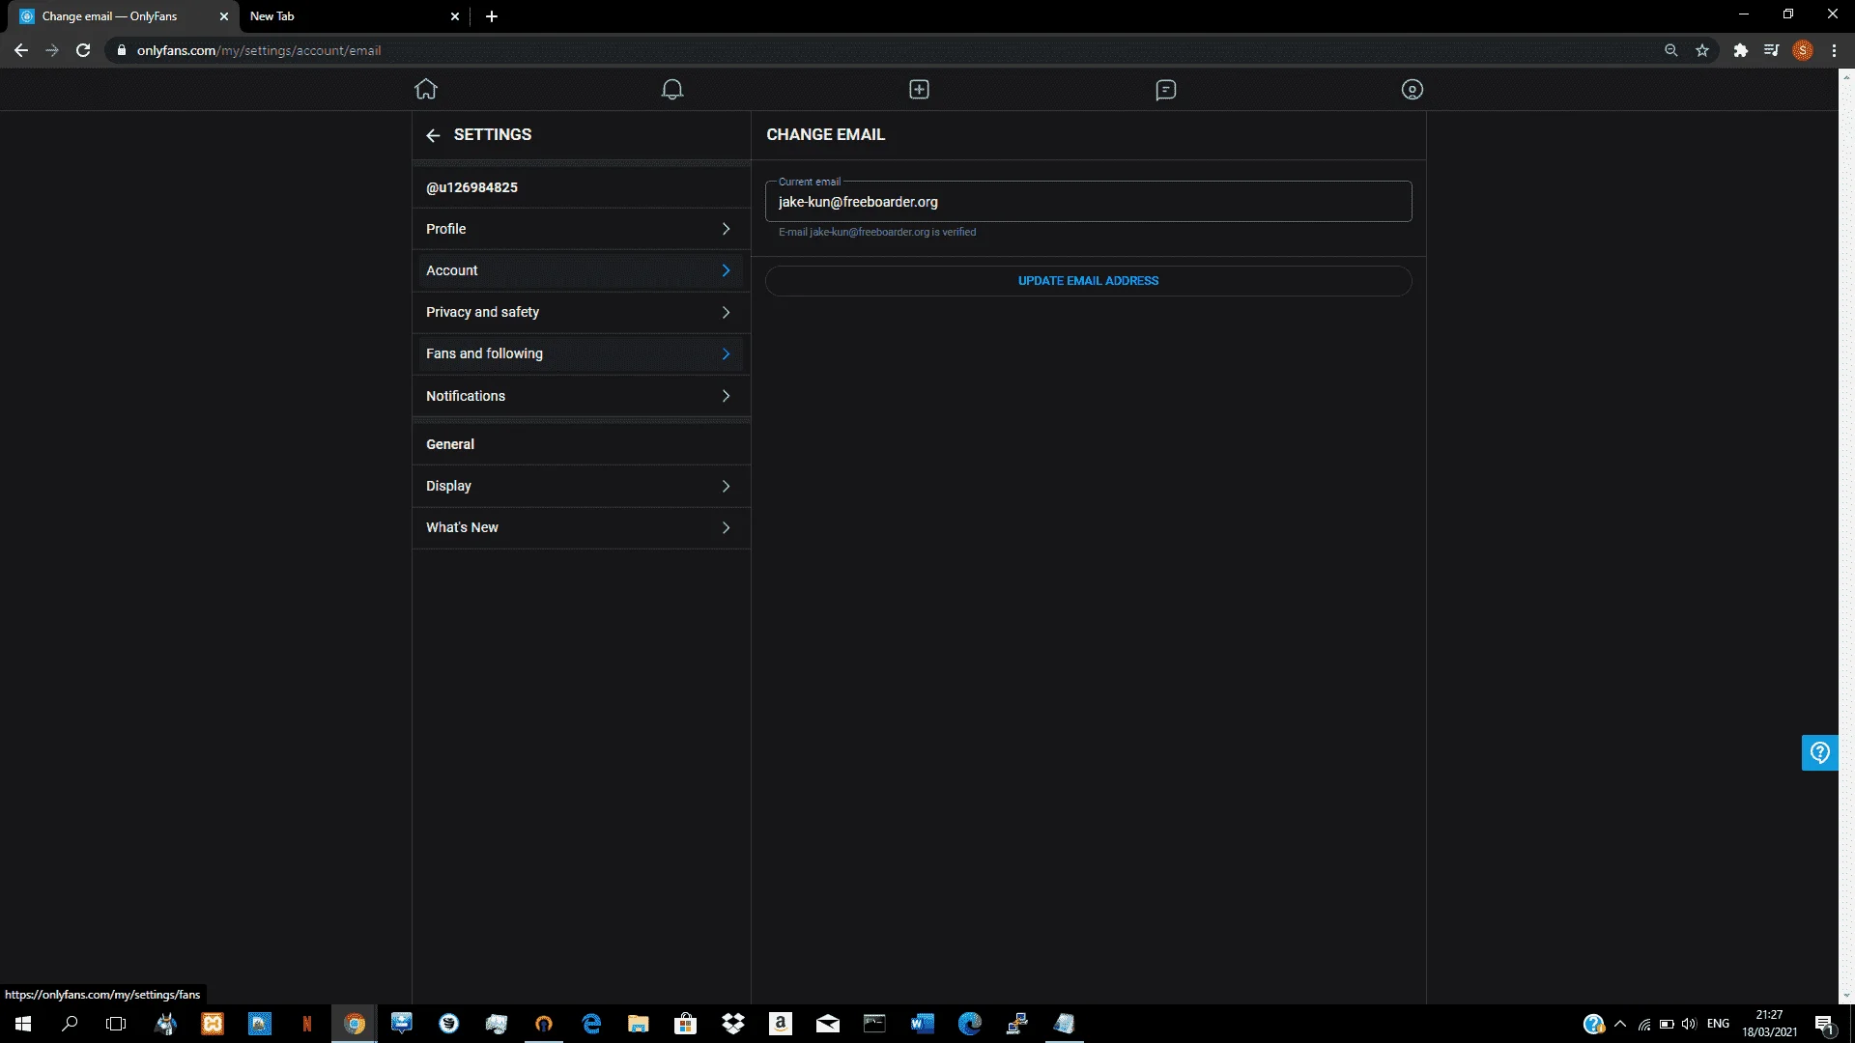Select the Change email — OnlyFans tab
1855x1043 pixels.
[123, 16]
